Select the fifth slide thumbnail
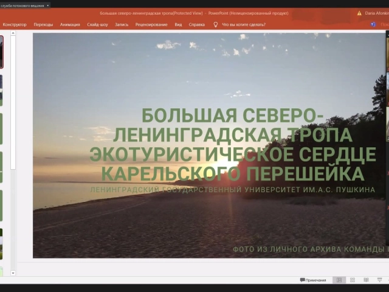This screenshot has height=292, width=389. [x=1, y=206]
